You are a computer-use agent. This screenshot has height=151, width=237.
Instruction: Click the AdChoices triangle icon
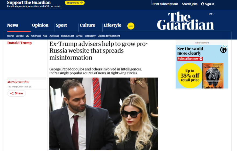224,46
